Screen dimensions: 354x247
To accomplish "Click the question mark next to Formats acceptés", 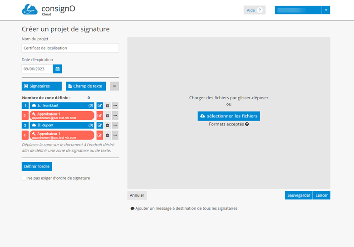I will point(247,124).
